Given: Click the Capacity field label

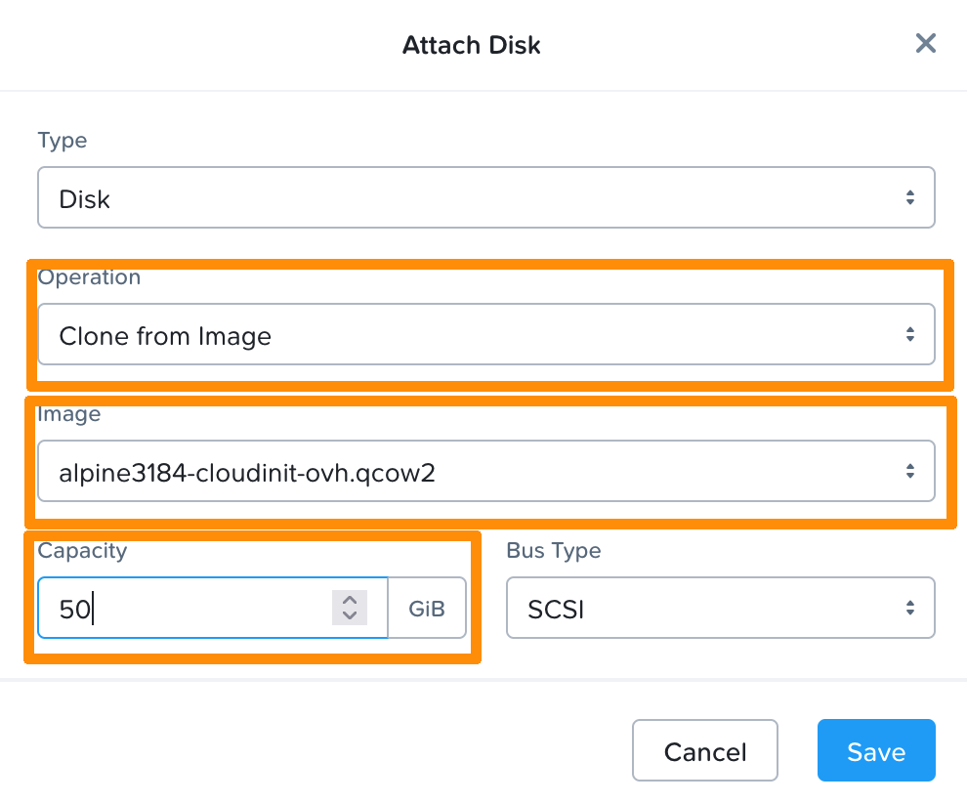Looking at the screenshot, I should [x=82, y=551].
